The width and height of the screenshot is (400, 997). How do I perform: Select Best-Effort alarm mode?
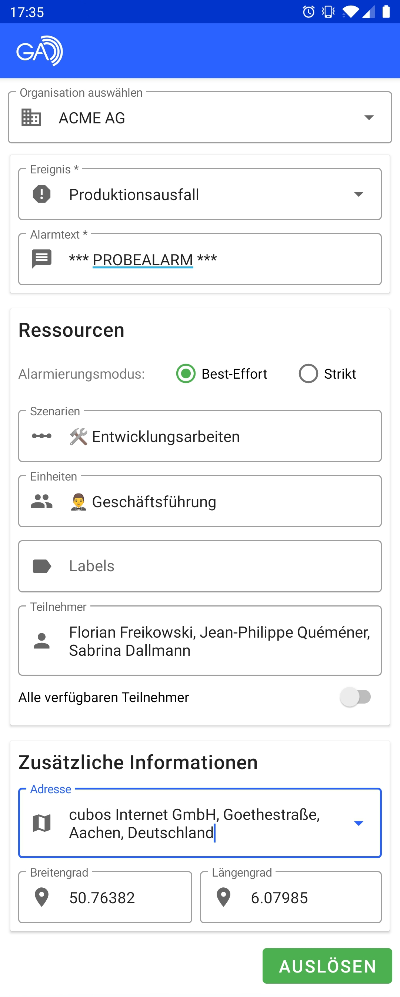tap(186, 374)
